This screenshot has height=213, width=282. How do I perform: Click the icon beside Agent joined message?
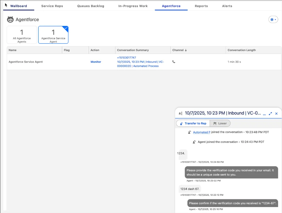(x=194, y=142)
